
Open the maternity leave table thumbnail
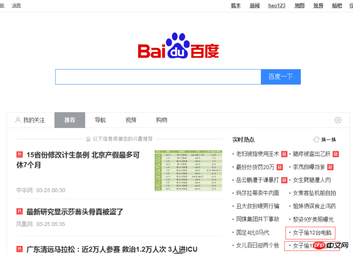[x=188, y=171]
